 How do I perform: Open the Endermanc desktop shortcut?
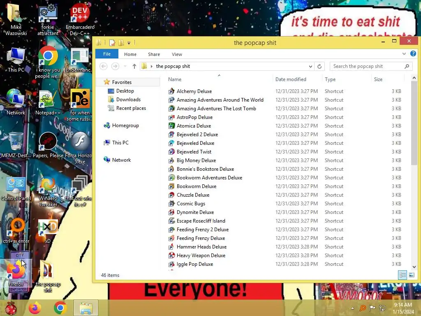click(79, 60)
